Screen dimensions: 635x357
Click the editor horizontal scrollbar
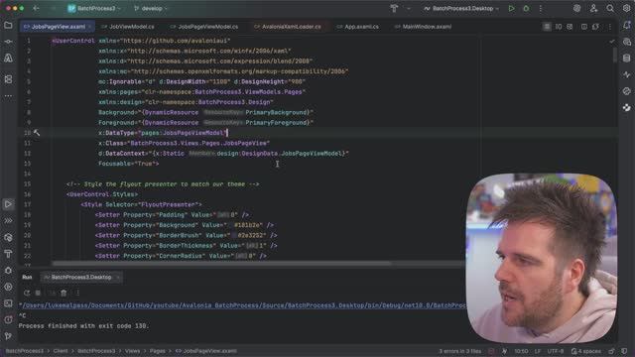click(221, 263)
